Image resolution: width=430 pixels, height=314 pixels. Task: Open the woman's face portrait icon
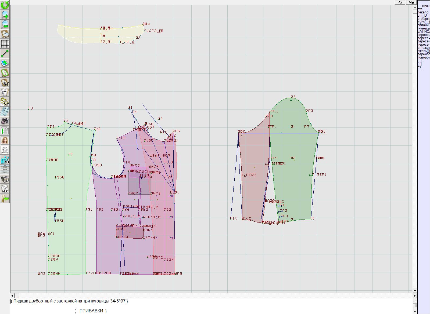(5, 140)
